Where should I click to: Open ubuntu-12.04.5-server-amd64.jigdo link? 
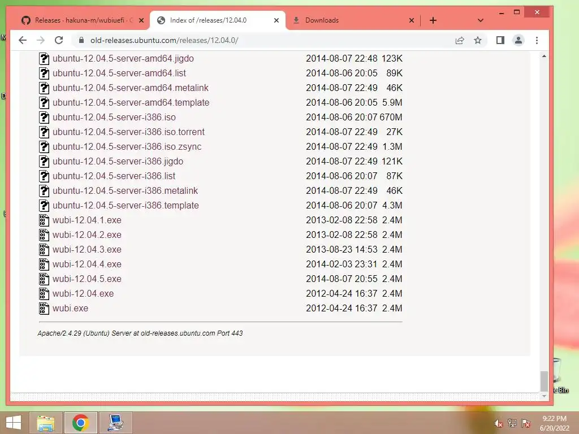(123, 58)
